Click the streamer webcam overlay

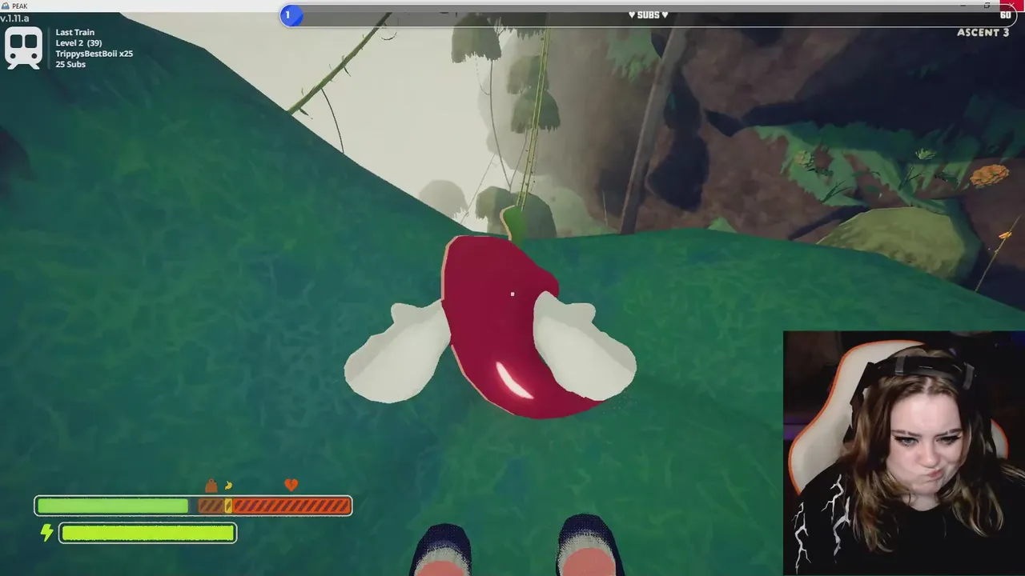[x=904, y=454]
